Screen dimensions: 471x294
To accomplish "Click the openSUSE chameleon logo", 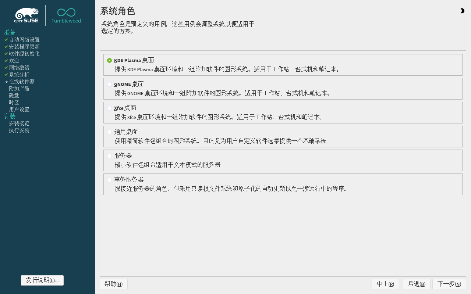I will point(26,15).
